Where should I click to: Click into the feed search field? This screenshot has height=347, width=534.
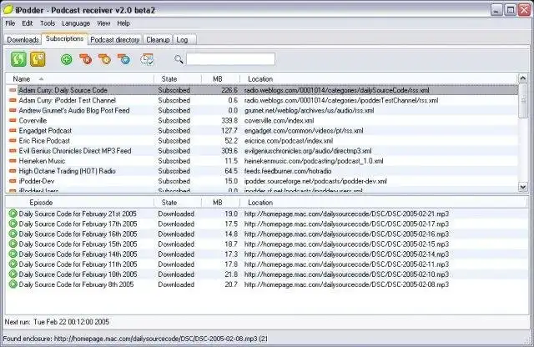(x=230, y=59)
